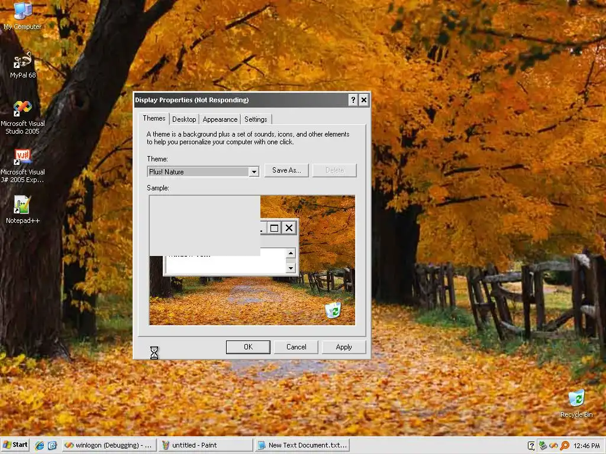Open the My Computer desktop icon
The width and height of the screenshot is (606, 454).
(x=22, y=16)
